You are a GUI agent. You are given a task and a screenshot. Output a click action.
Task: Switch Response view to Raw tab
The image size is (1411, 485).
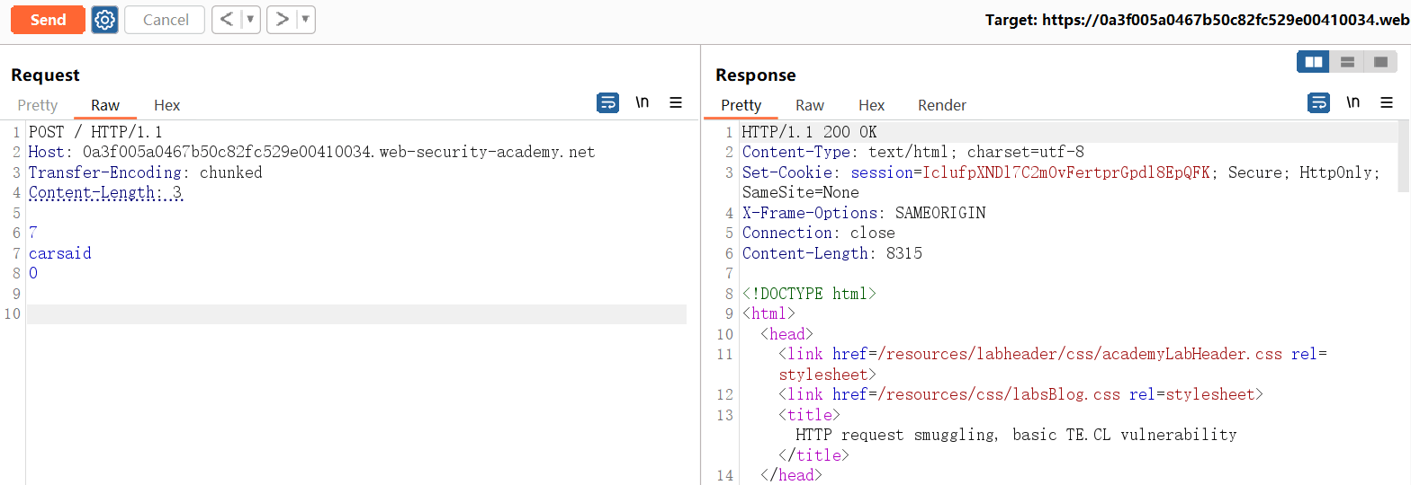[x=809, y=105]
